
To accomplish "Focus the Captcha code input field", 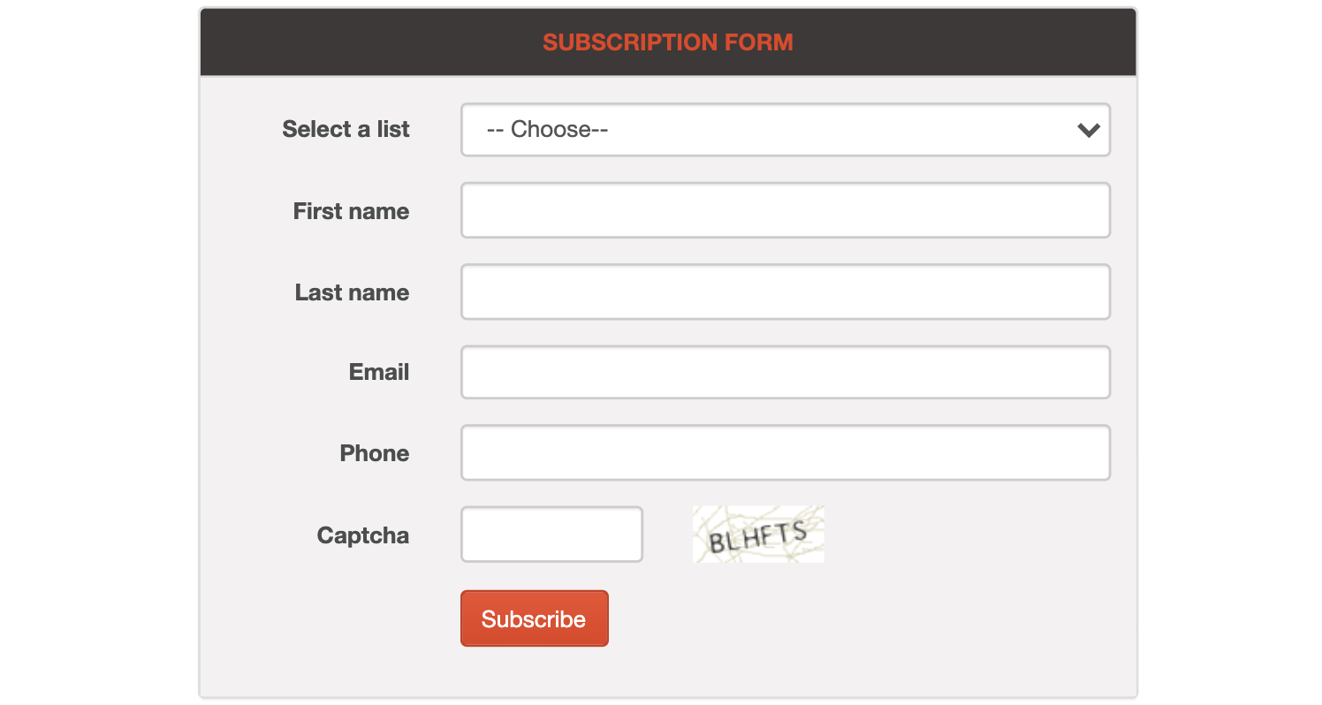I will 551,534.
